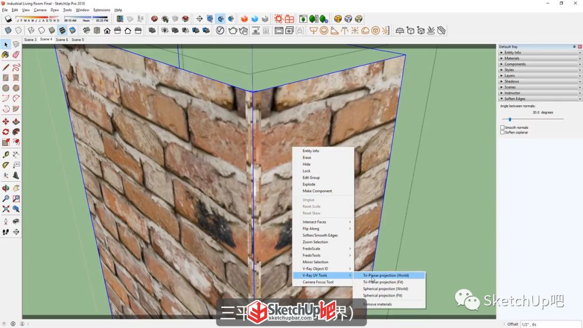The width and height of the screenshot is (583, 328).
Task: Pick the Paint Bucket tool
Action: point(5,54)
